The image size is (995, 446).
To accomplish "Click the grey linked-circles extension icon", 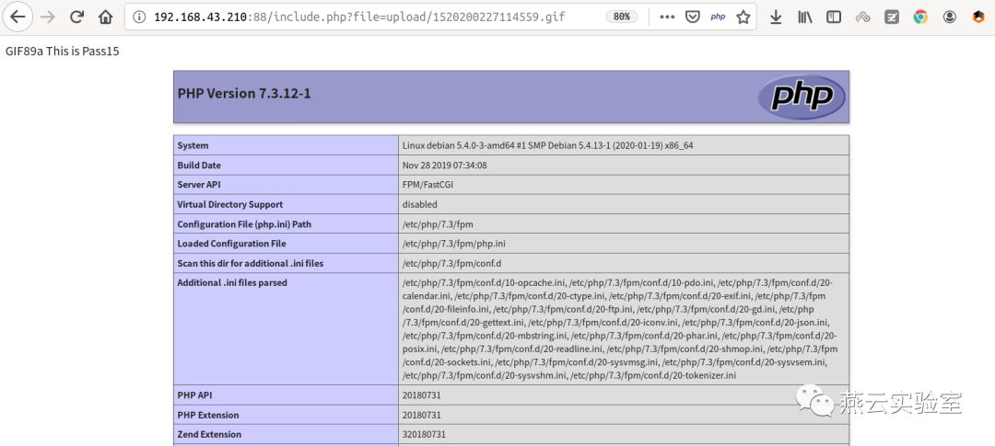I will click(862, 17).
